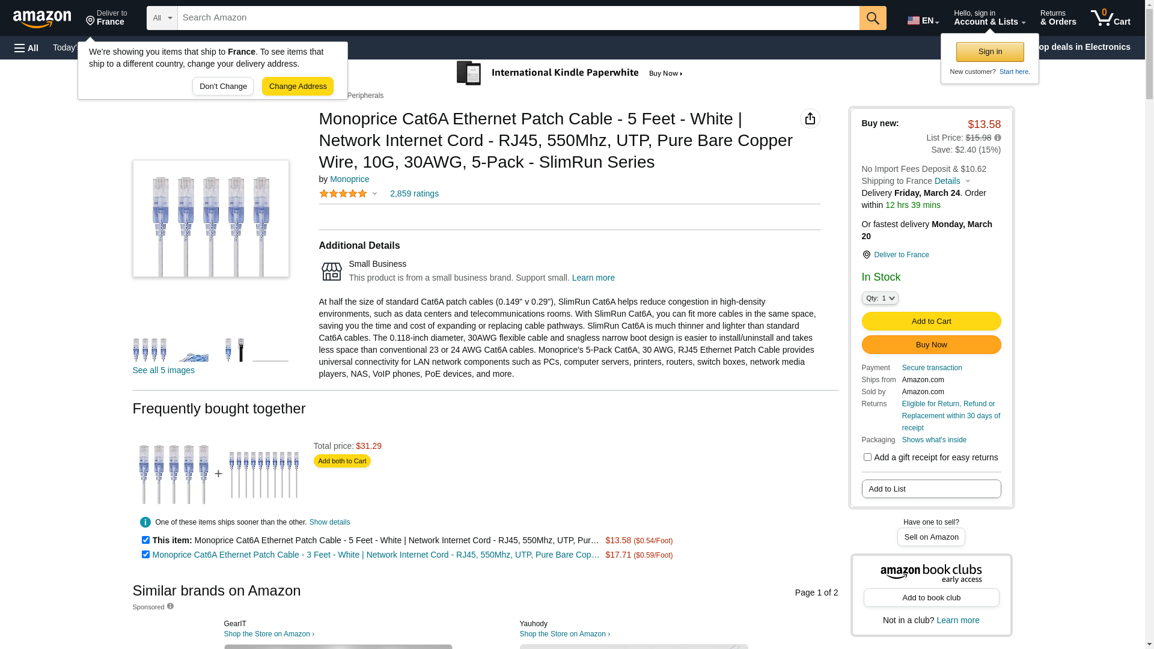This screenshot has height=649, width=1154.
Task: Open the shopping cart icon
Action: [1110, 18]
